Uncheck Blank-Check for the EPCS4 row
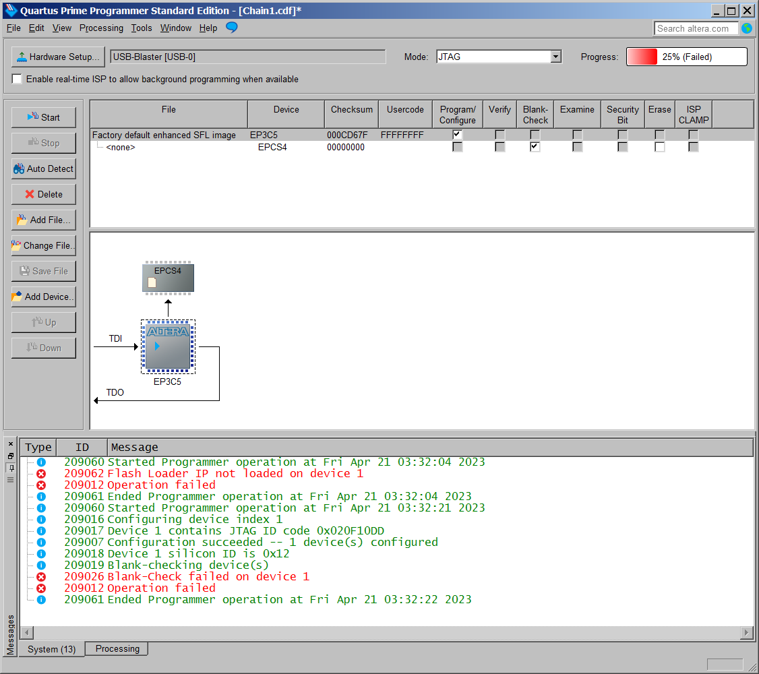 pyautogui.click(x=535, y=147)
